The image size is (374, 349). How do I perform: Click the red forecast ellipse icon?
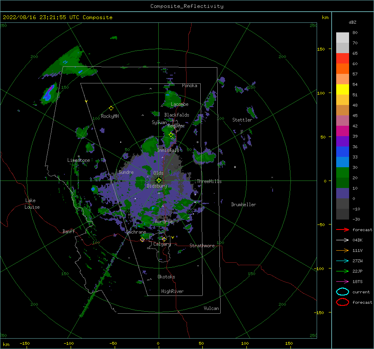(342, 302)
